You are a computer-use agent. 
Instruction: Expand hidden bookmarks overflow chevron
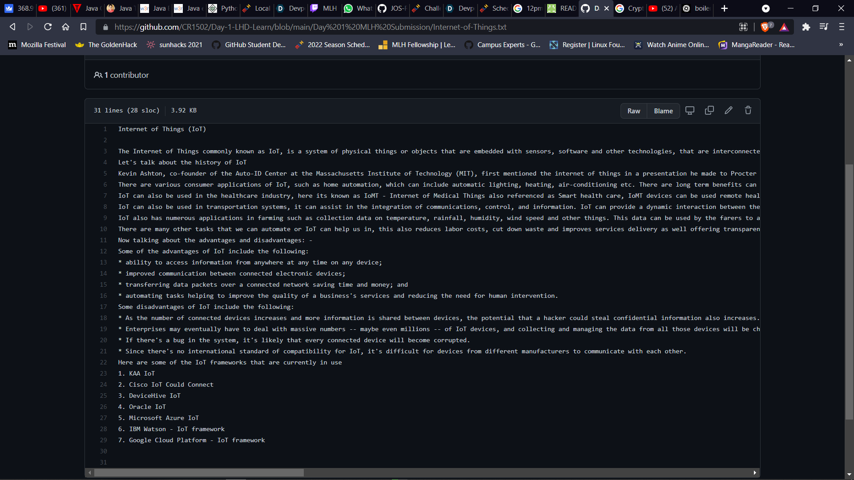pos(841,45)
